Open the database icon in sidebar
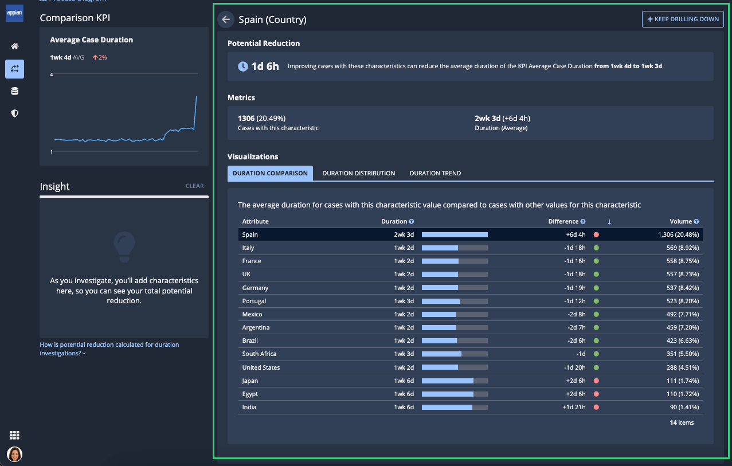The width and height of the screenshot is (732, 466). [x=15, y=91]
